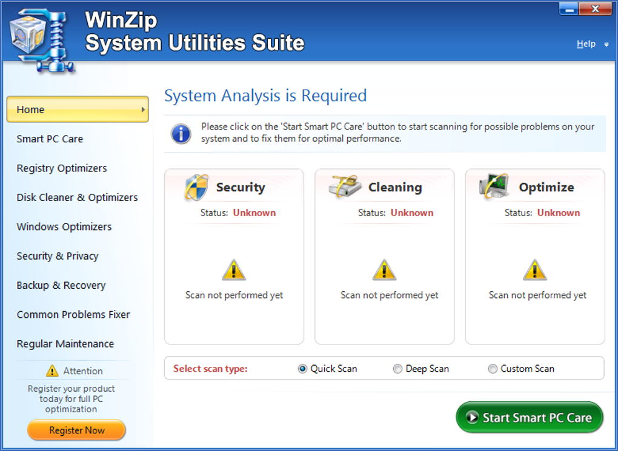This screenshot has width=618, height=451.
Task: Click the Optimize monitor icon
Action: tap(494, 186)
